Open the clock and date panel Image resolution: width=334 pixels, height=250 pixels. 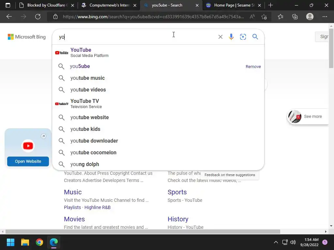[309, 242]
